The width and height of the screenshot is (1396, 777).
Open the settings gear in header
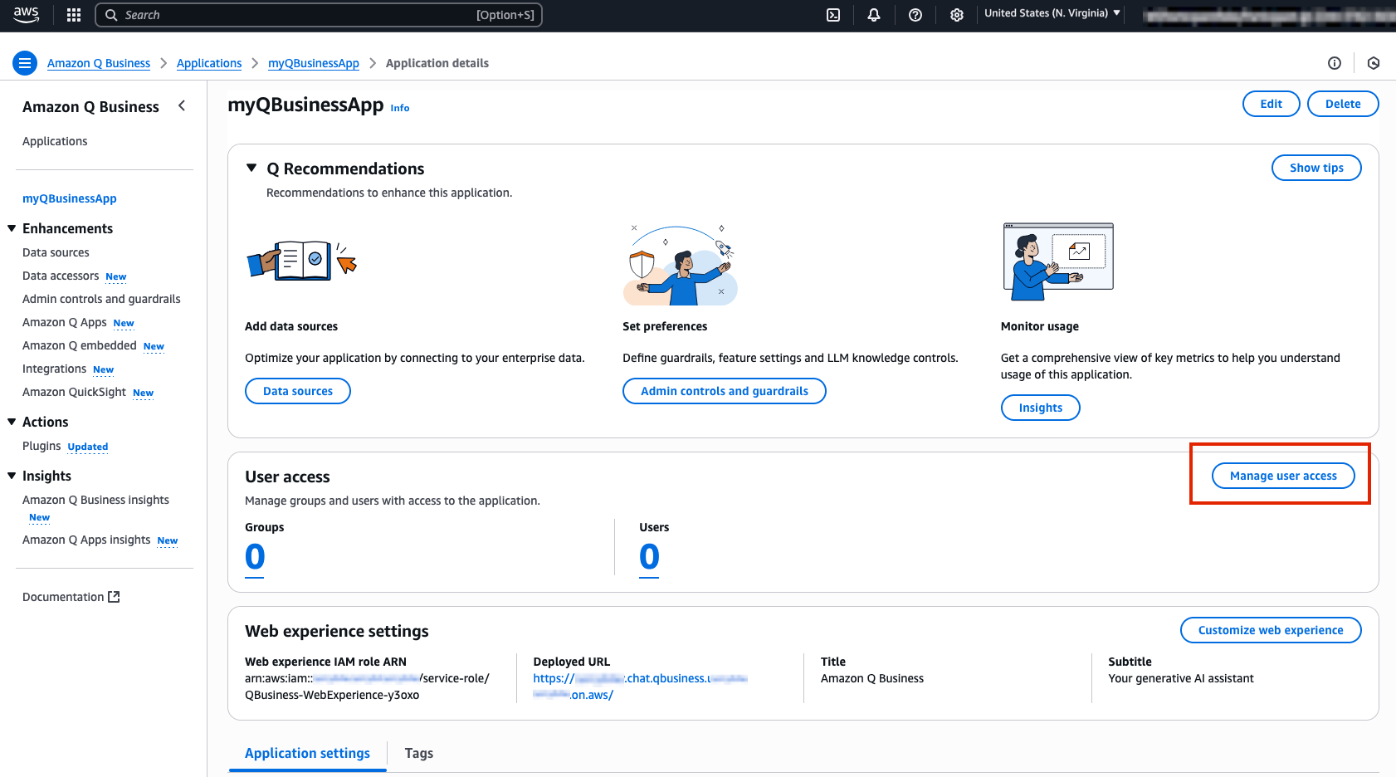957,15
